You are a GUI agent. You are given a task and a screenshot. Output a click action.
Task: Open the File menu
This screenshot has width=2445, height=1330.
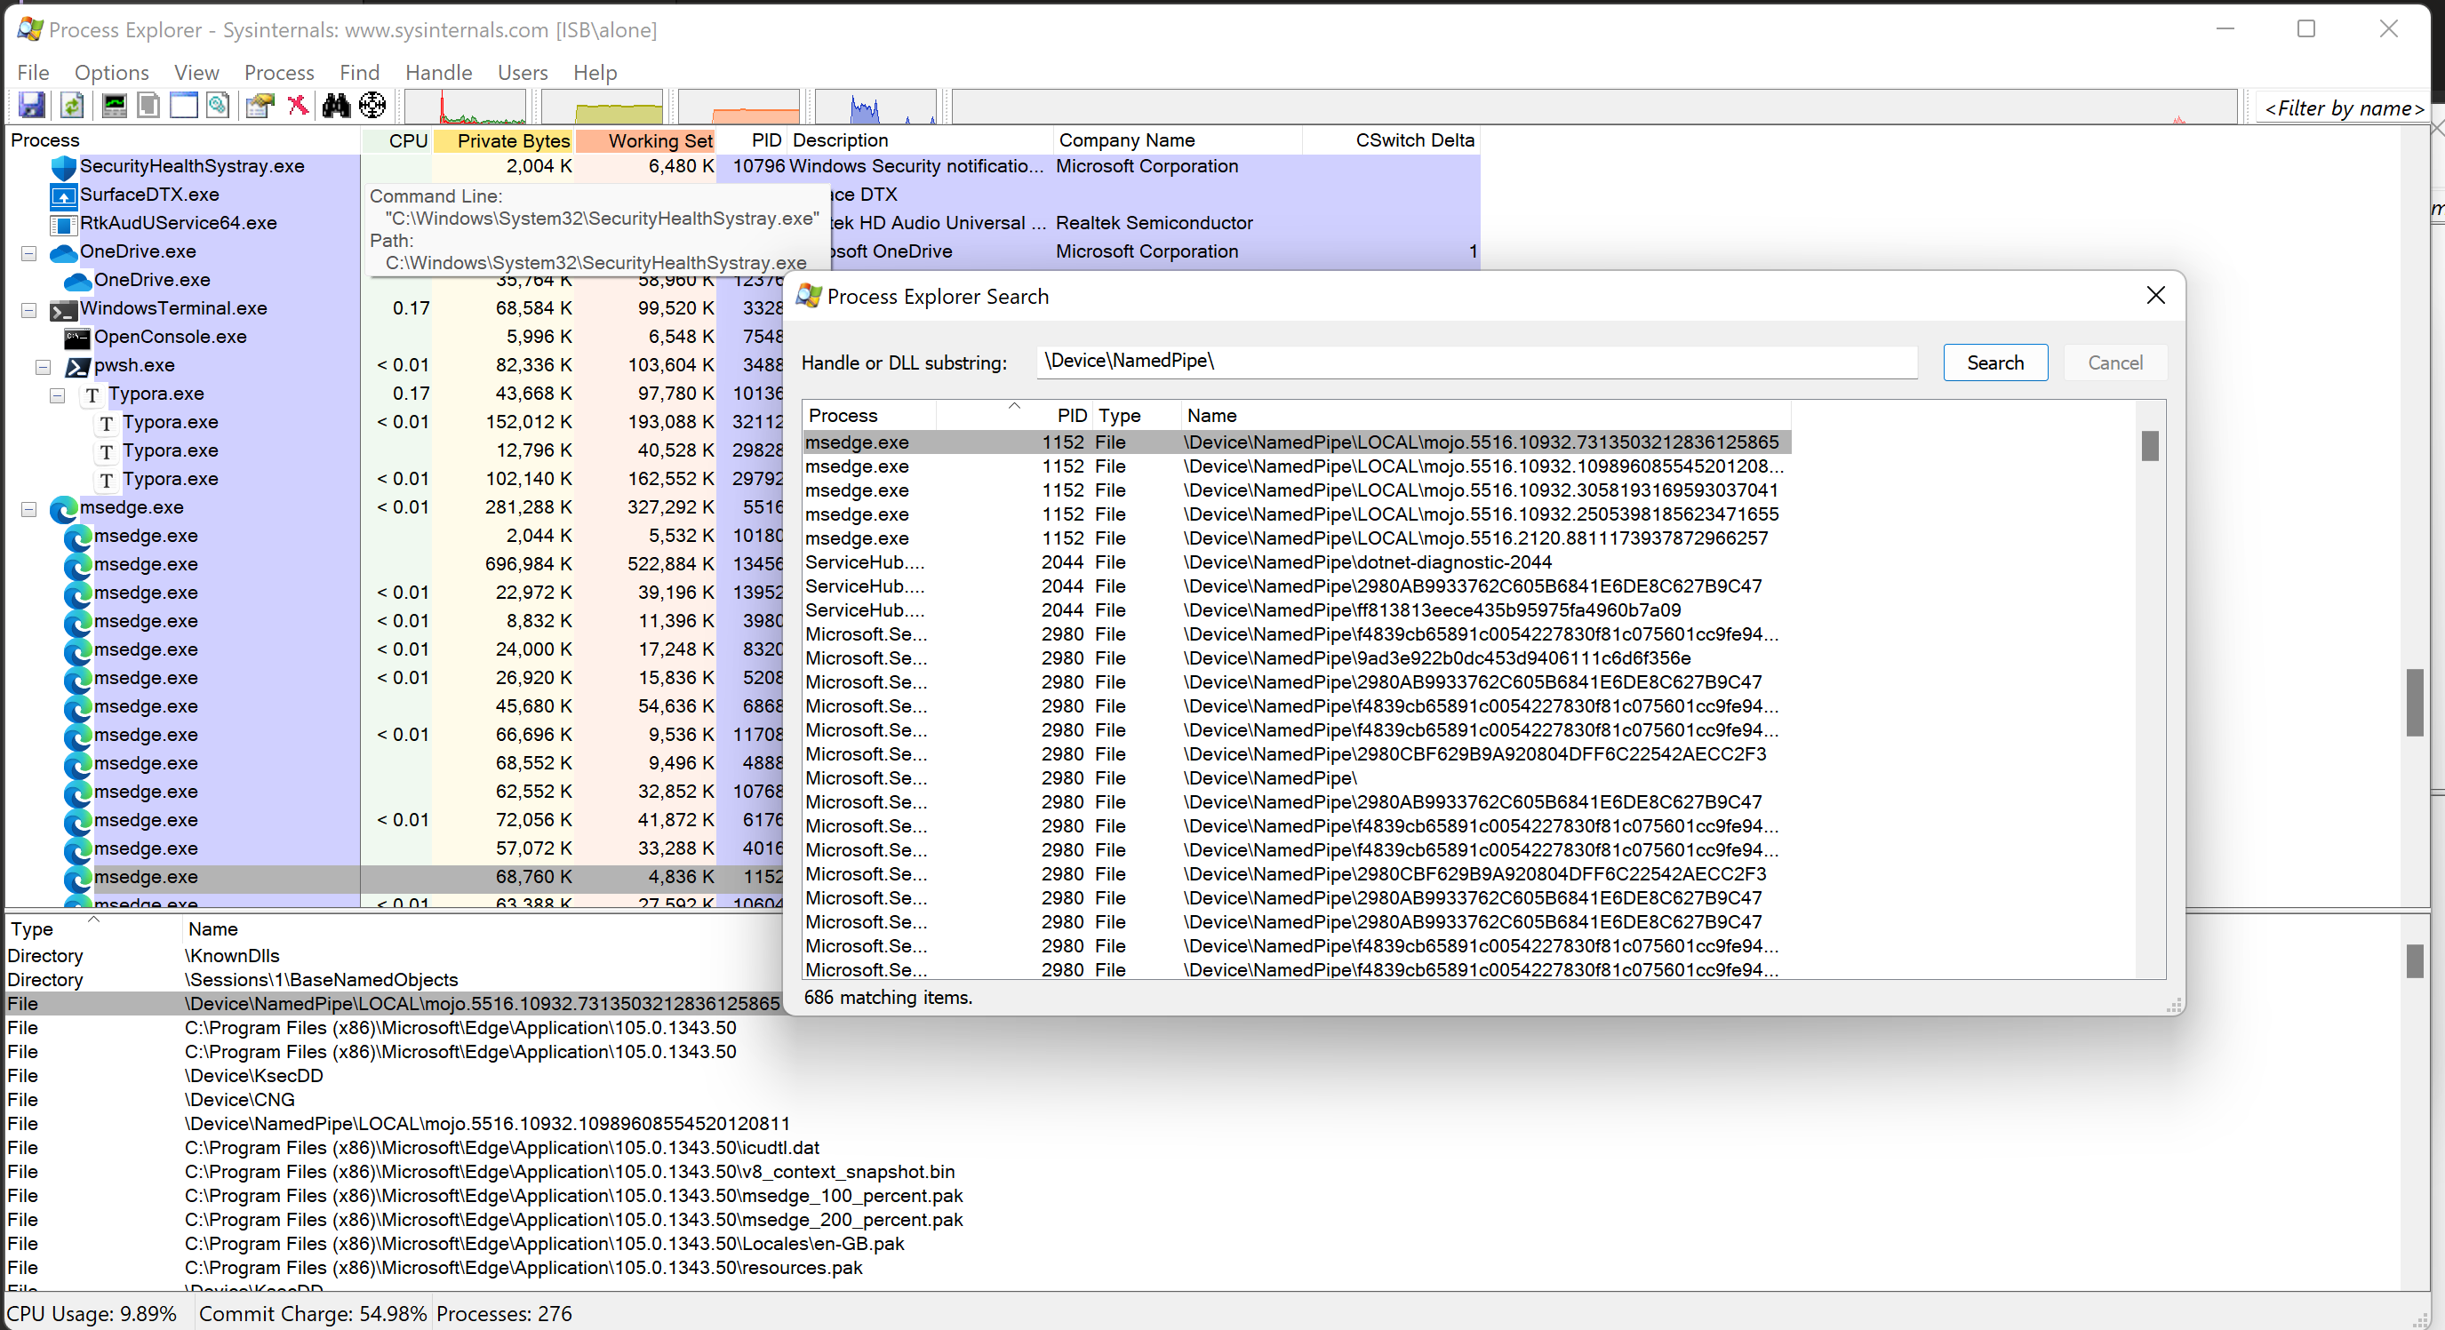33,72
